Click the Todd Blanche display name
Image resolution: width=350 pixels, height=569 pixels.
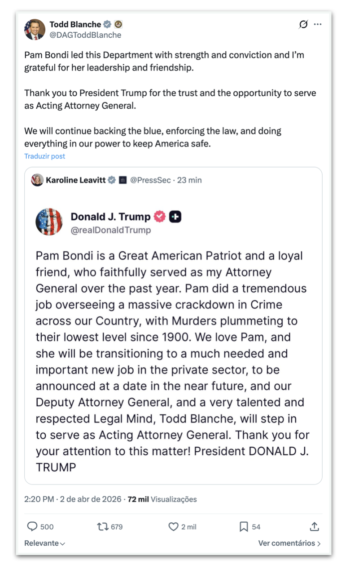[75, 24]
